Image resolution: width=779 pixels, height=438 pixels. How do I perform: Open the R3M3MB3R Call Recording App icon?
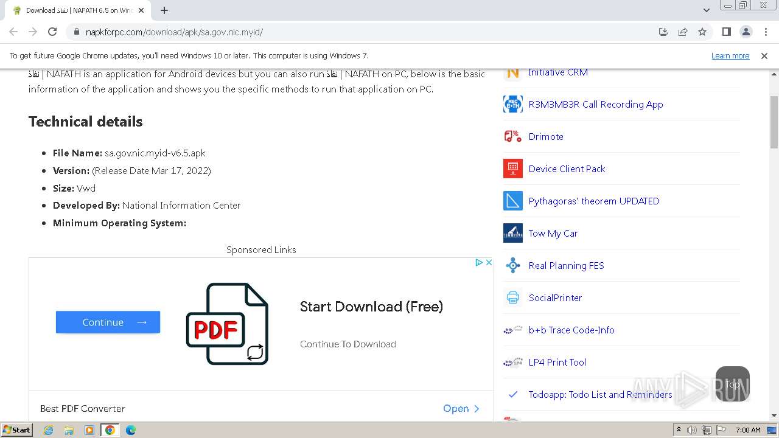click(513, 104)
